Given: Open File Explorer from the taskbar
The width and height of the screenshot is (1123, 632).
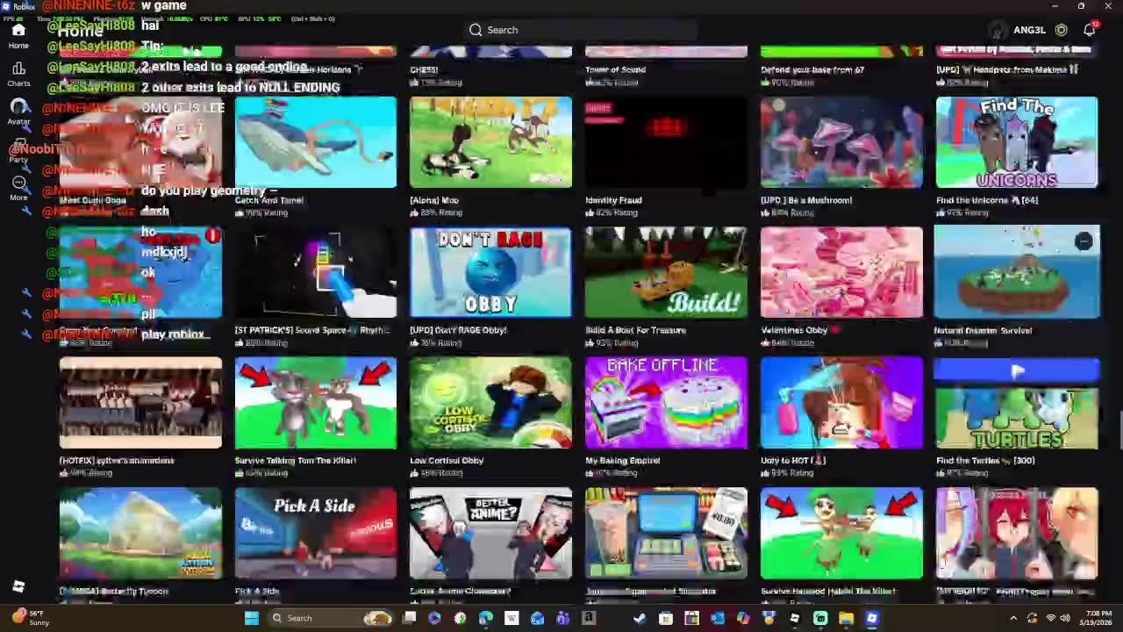Looking at the screenshot, I should (846, 618).
